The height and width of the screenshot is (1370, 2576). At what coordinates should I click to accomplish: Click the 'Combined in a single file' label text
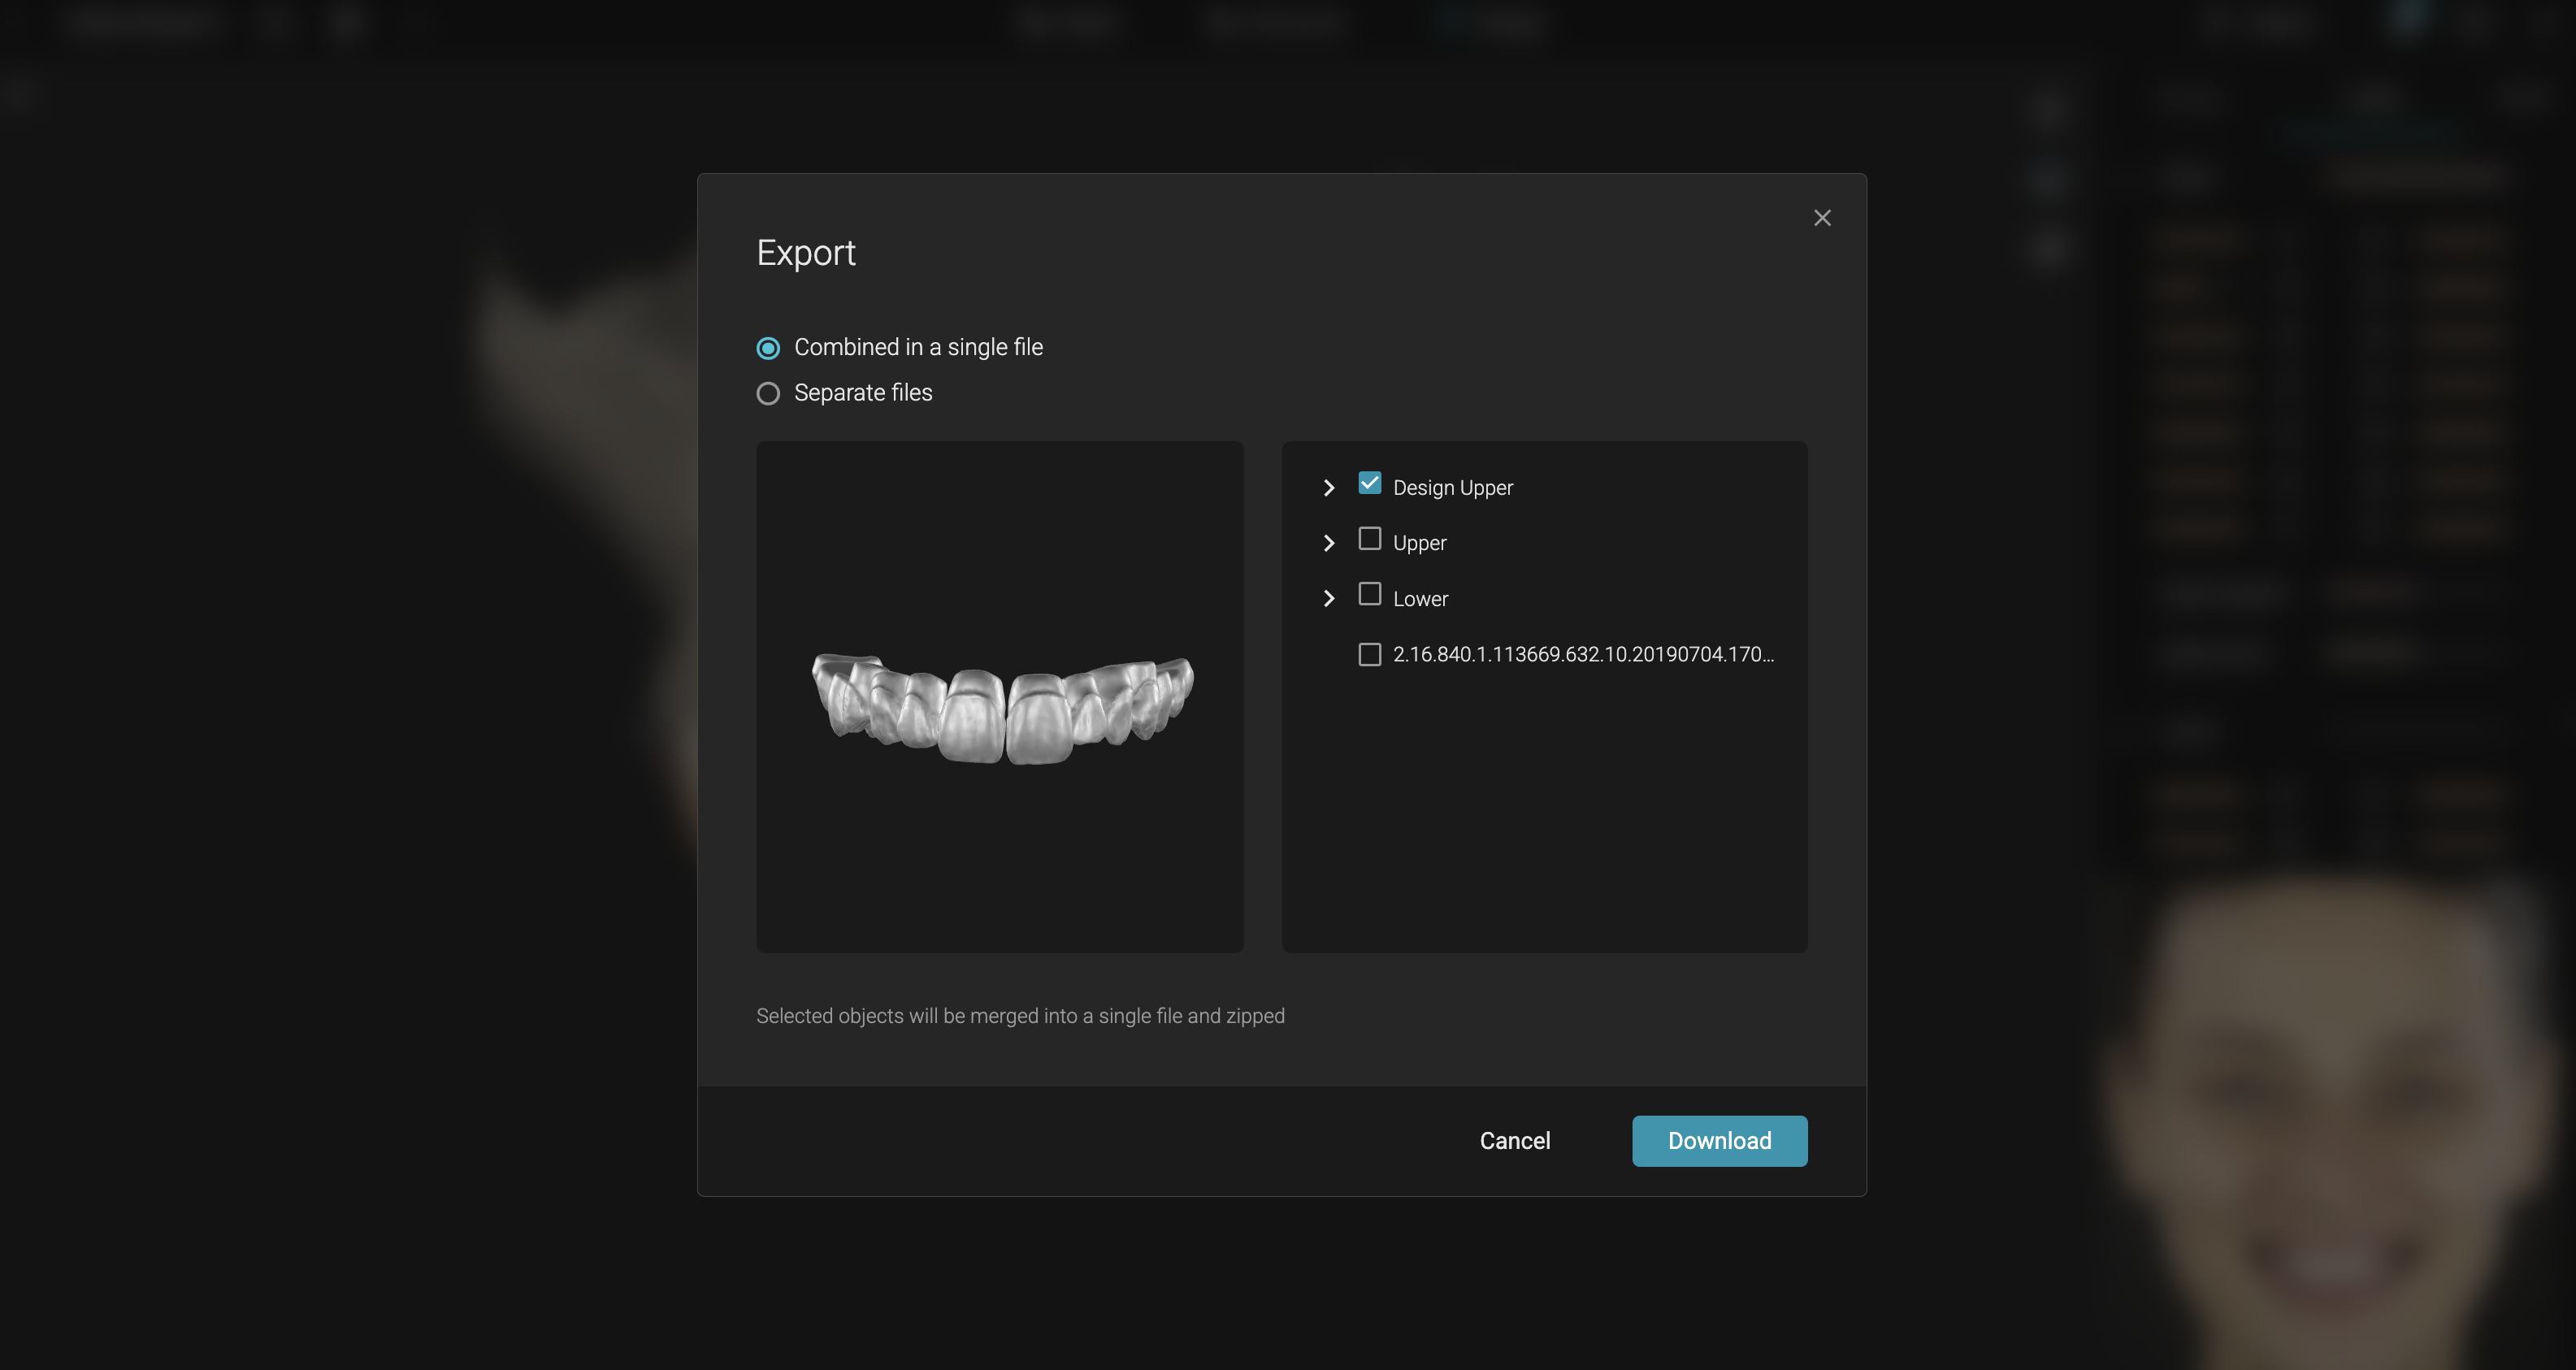917,347
